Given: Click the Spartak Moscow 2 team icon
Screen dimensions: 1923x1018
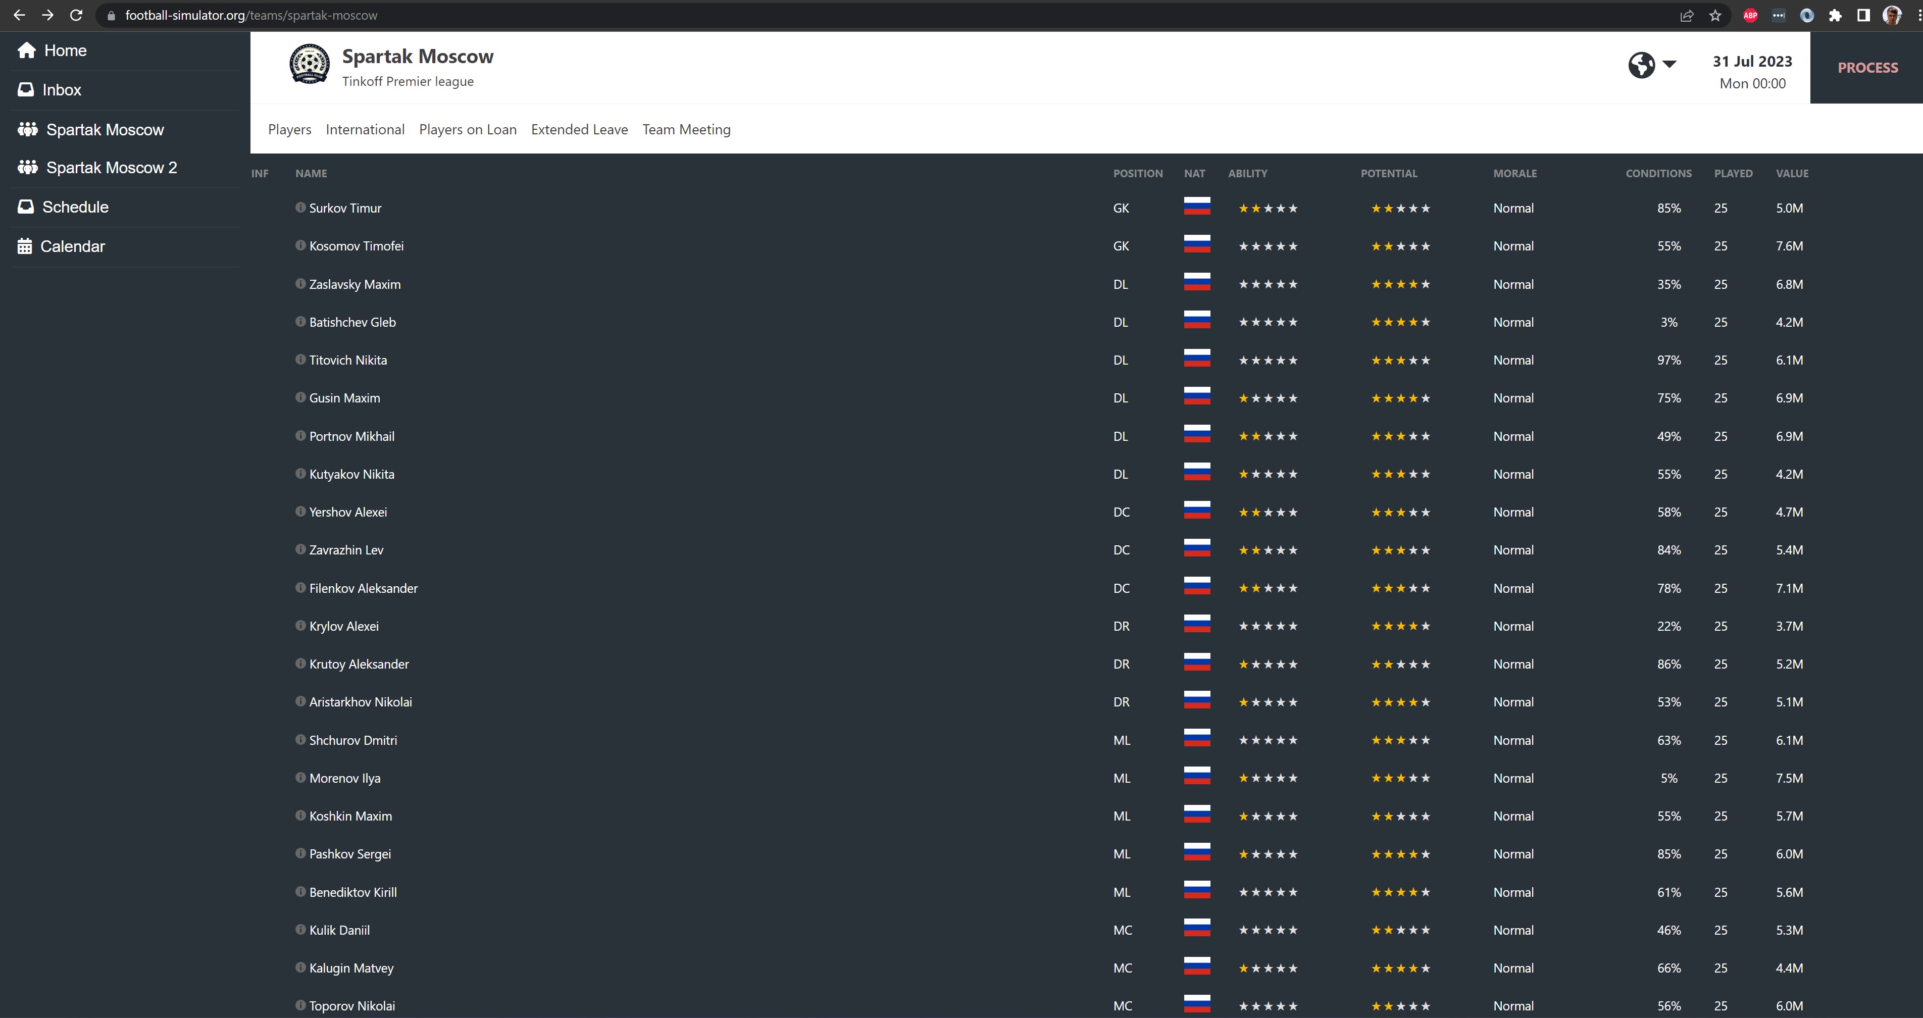Looking at the screenshot, I should click(x=28, y=167).
